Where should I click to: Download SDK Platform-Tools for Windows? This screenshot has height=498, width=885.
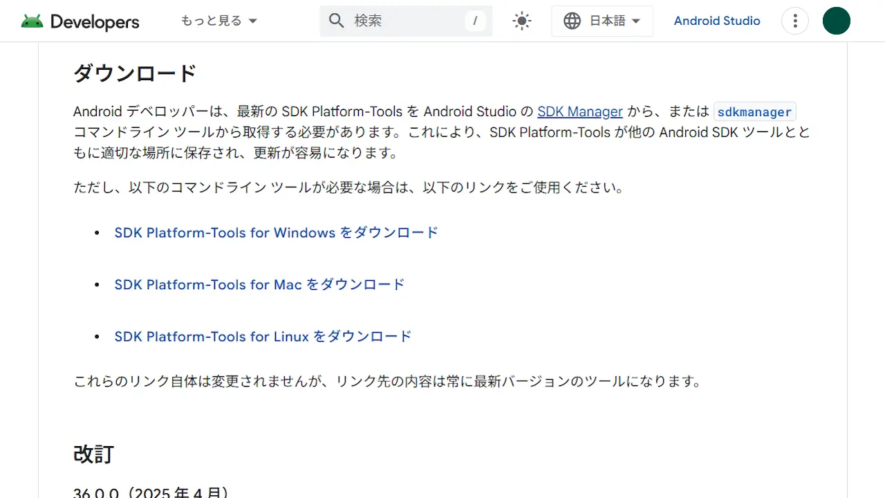click(x=277, y=232)
